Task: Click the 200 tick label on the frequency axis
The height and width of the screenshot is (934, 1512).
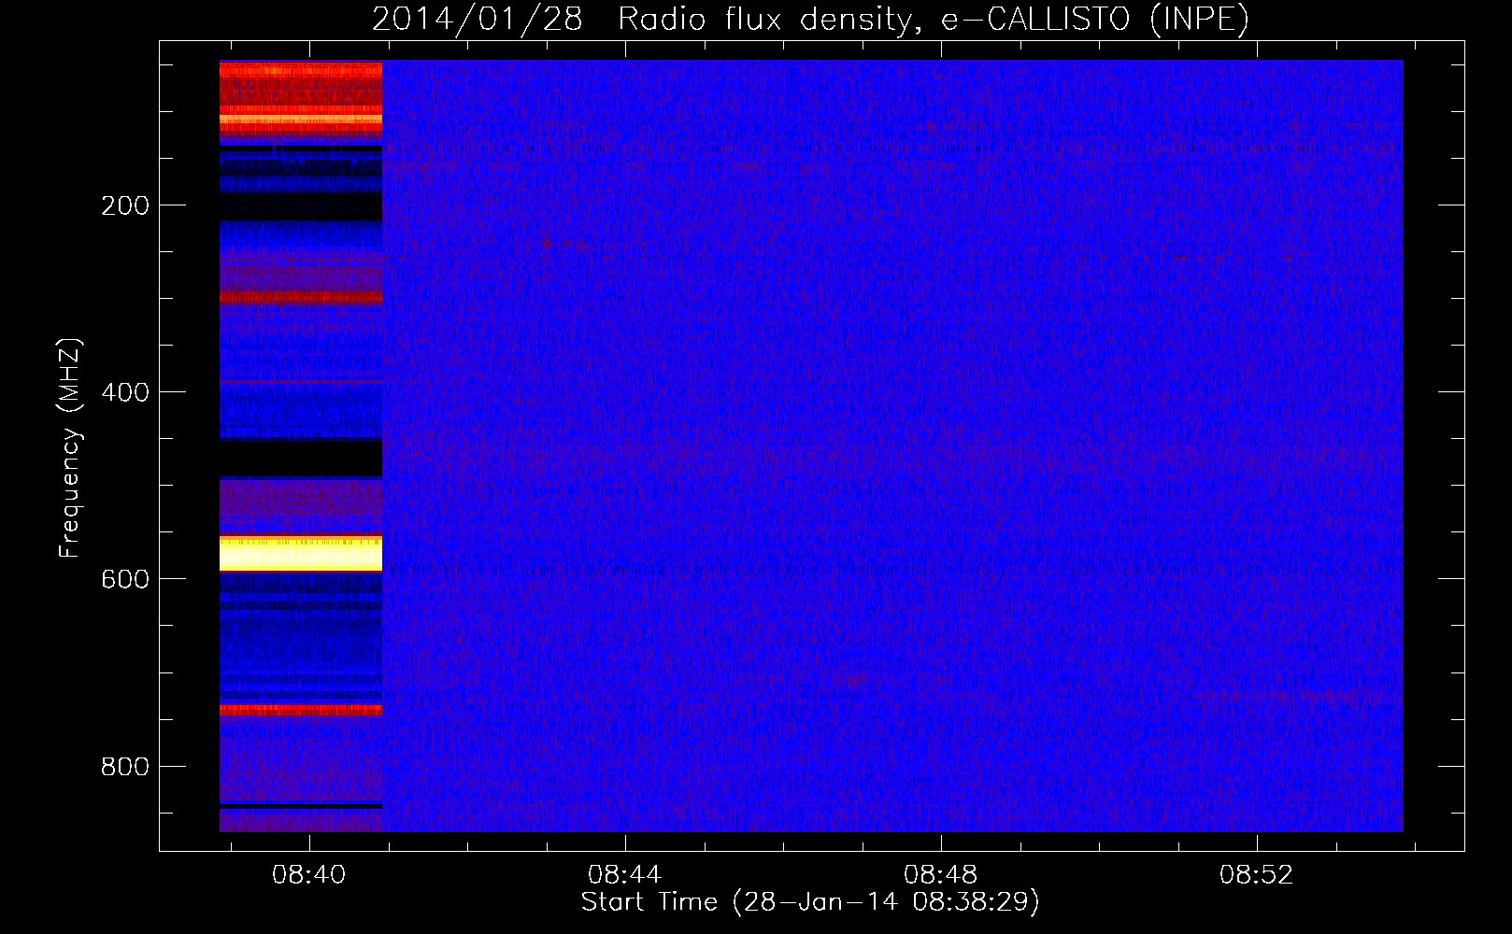Action: (x=125, y=205)
